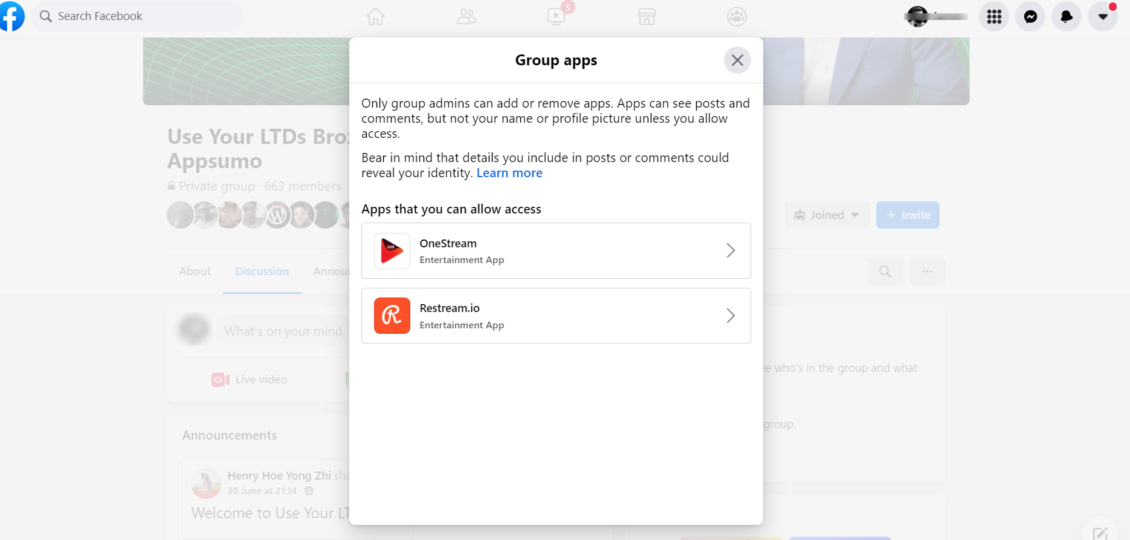Open the notifications bell
Viewport: 1130px width, 540px height.
pos(1067,16)
